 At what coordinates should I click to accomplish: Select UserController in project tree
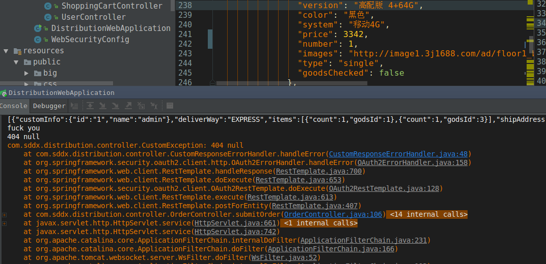94,17
